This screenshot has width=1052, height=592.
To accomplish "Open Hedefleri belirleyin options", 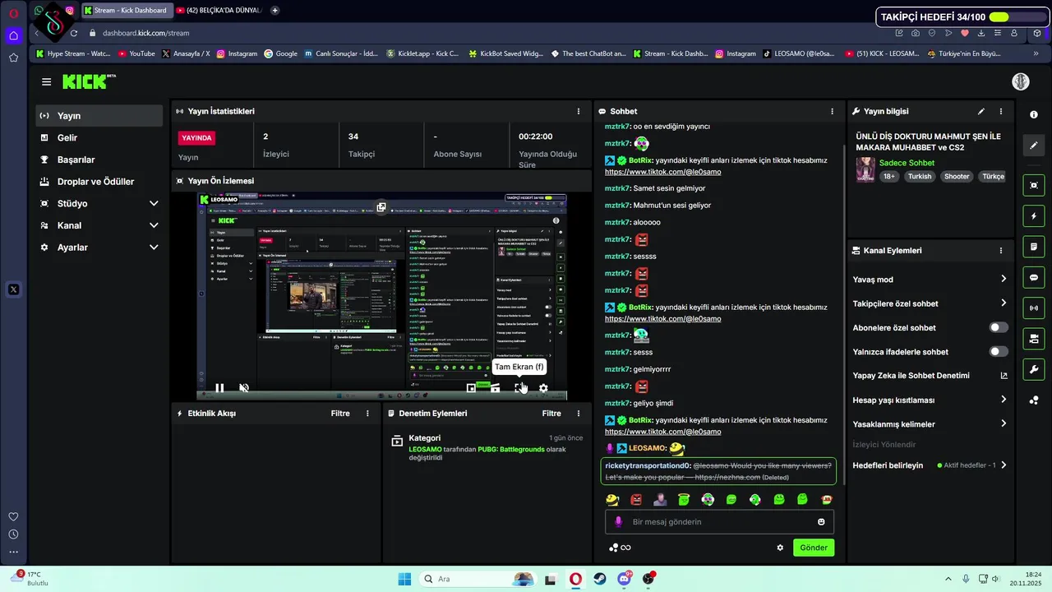I will coord(930,465).
